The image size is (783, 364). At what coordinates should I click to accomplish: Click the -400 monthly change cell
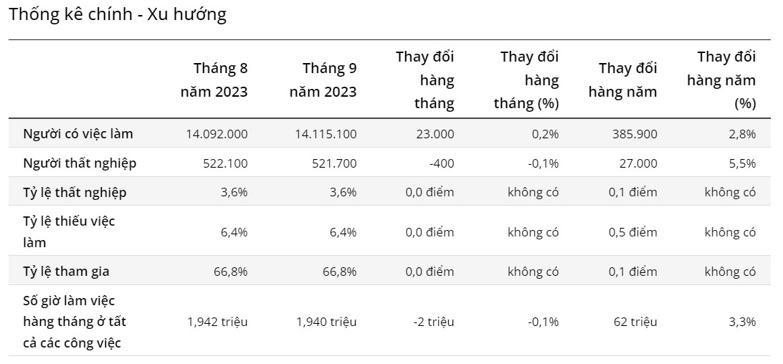pos(442,163)
